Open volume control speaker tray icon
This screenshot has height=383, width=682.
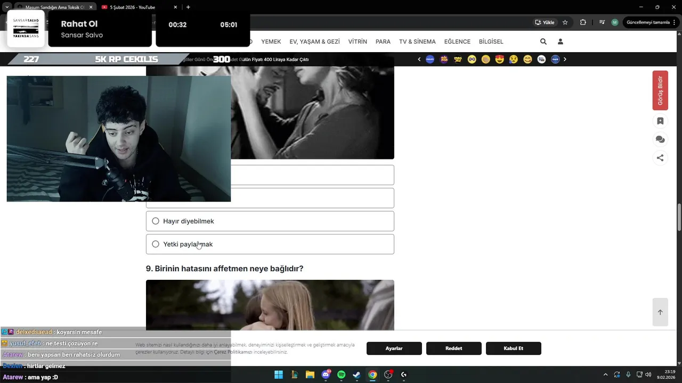pos(648,374)
